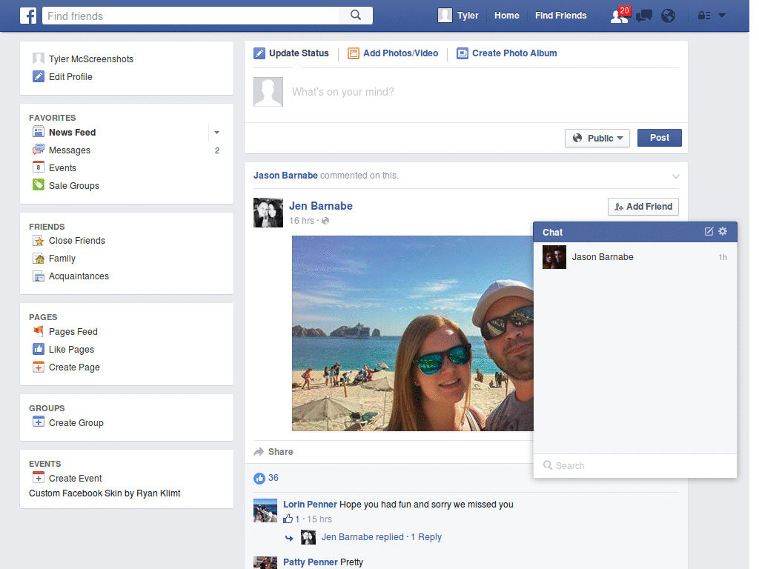
Task: Open the 16 hrs post timestamp
Action: (x=302, y=221)
